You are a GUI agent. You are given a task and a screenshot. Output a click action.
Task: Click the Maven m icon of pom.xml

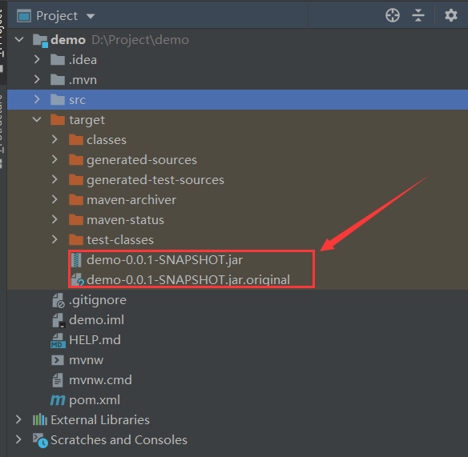click(58, 399)
